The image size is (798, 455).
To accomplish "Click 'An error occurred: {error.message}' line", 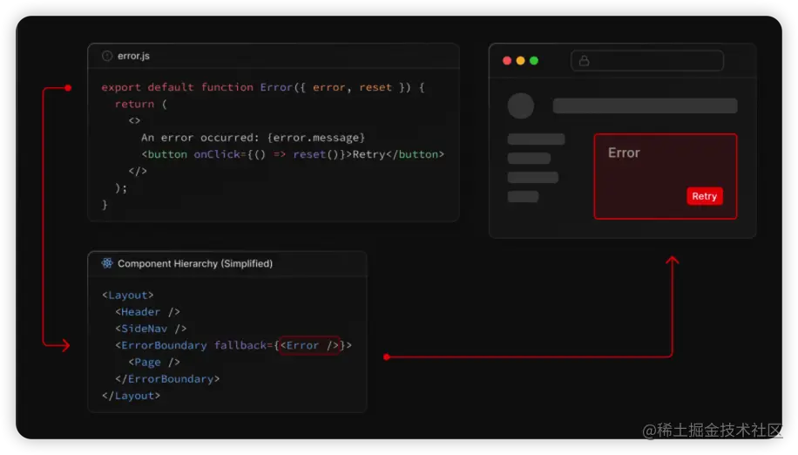I will pos(253,138).
